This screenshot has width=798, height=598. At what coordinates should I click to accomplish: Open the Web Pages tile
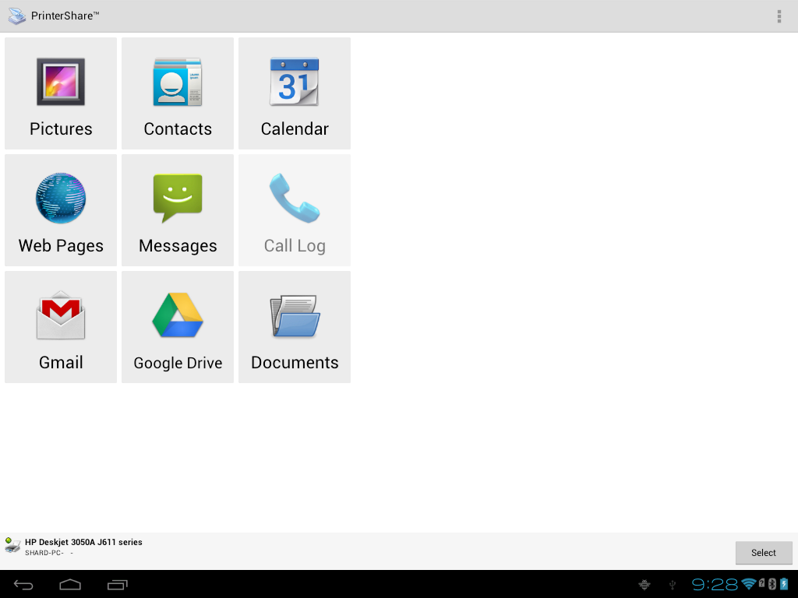[61, 210]
